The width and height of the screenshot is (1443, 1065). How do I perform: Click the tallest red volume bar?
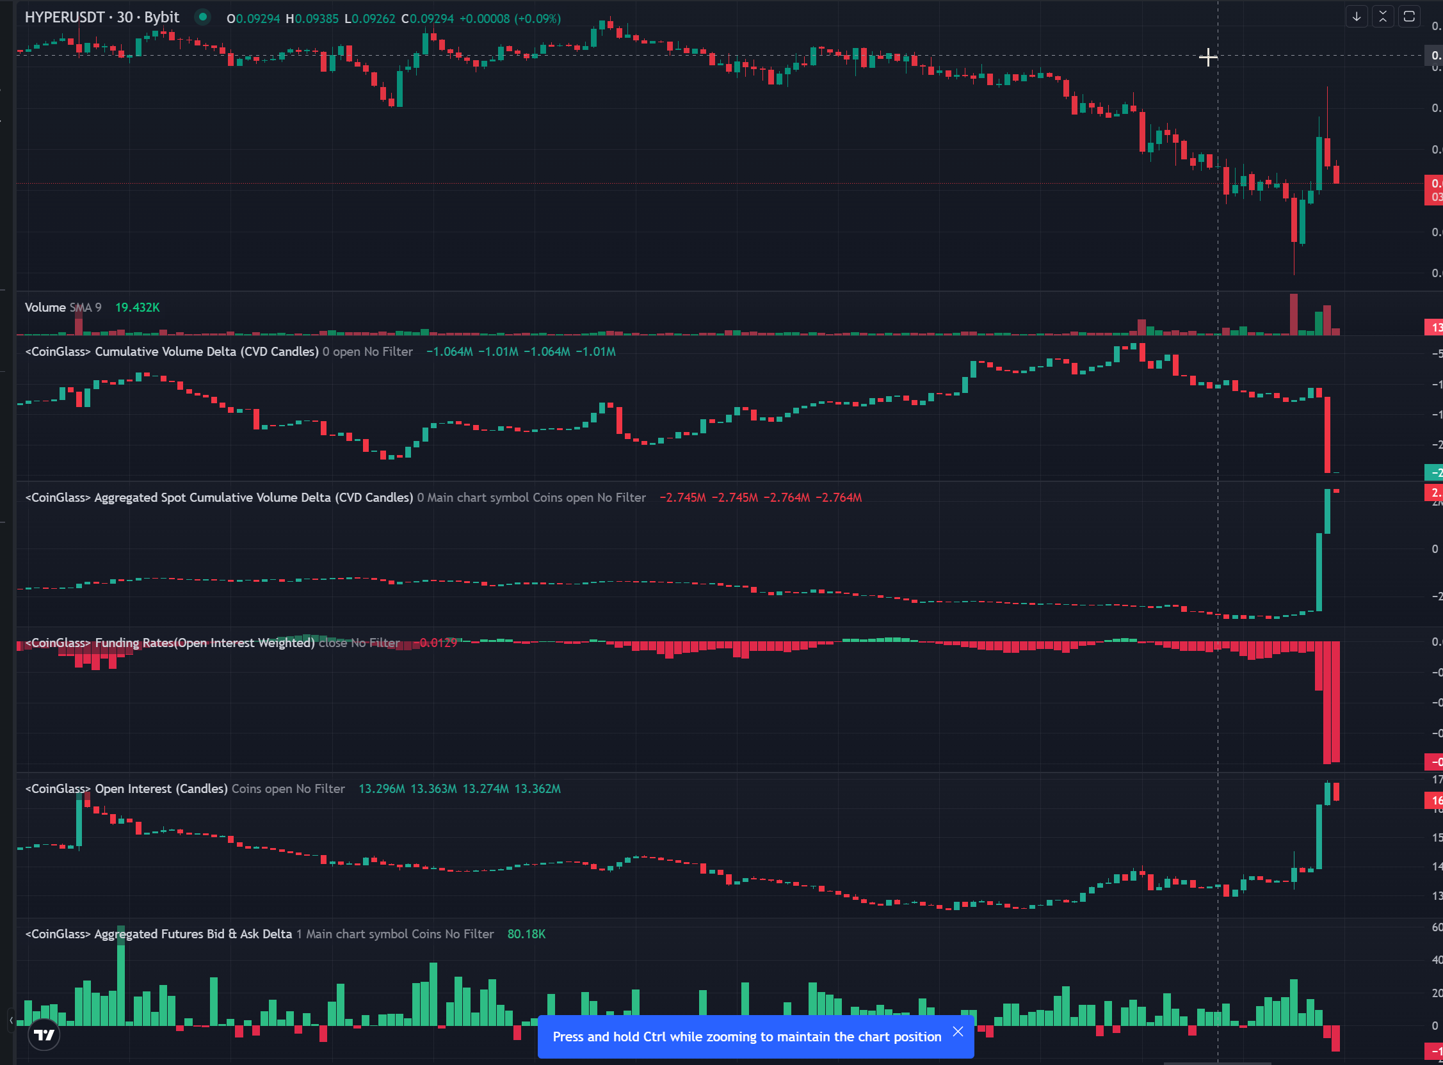pos(1293,315)
